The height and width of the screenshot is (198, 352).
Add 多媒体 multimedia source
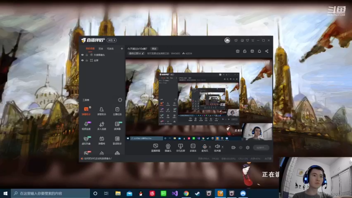pyautogui.click(x=193, y=148)
